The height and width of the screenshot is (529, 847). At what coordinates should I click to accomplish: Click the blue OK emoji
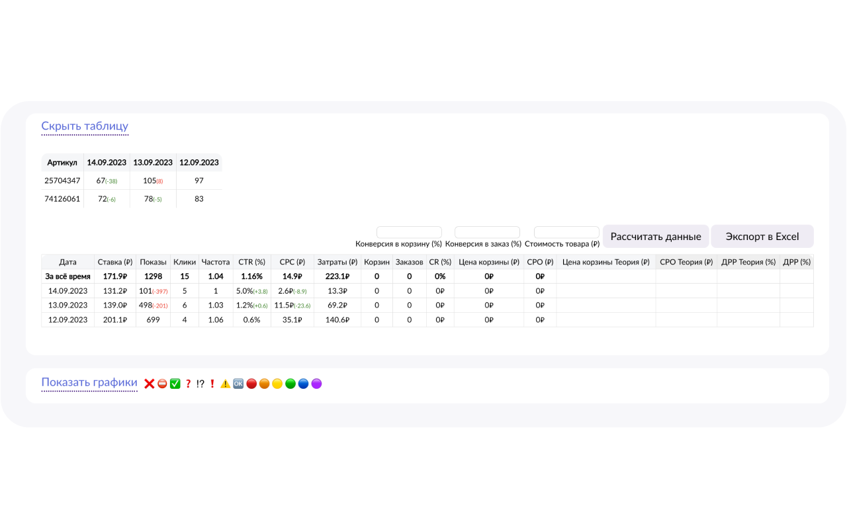(x=238, y=384)
